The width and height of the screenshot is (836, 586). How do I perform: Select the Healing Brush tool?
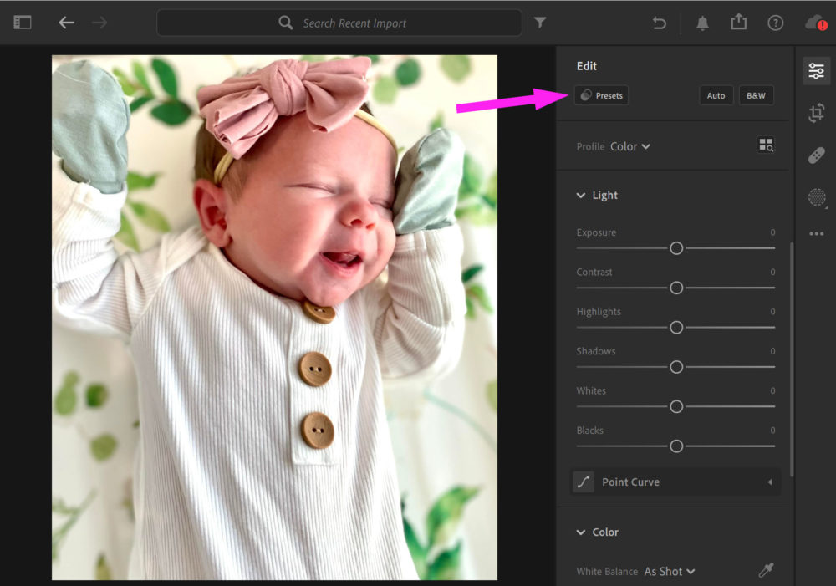[816, 155]
